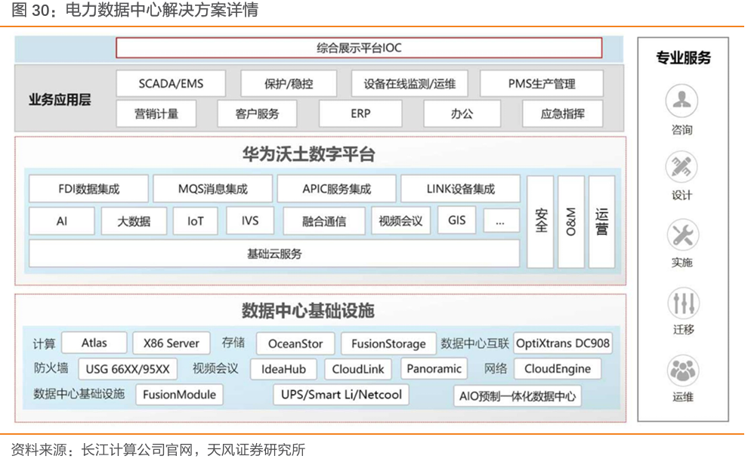Click the IVS box

click(x=250, y=221)
